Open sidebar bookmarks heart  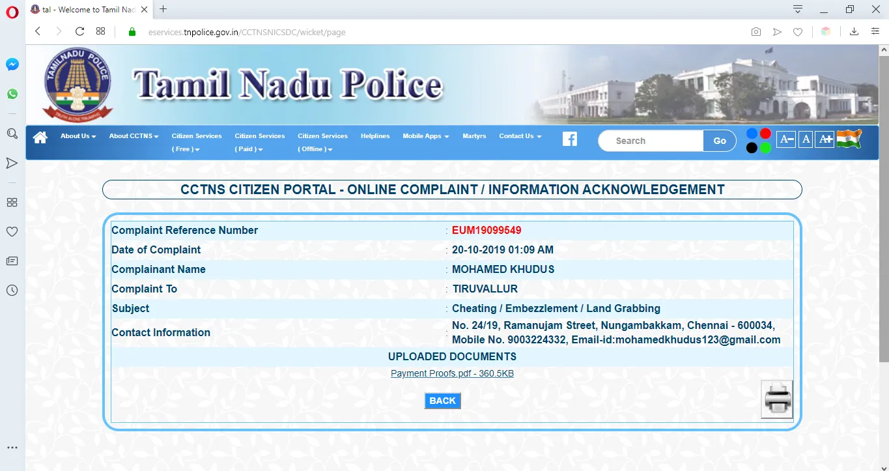click(12, 231)
